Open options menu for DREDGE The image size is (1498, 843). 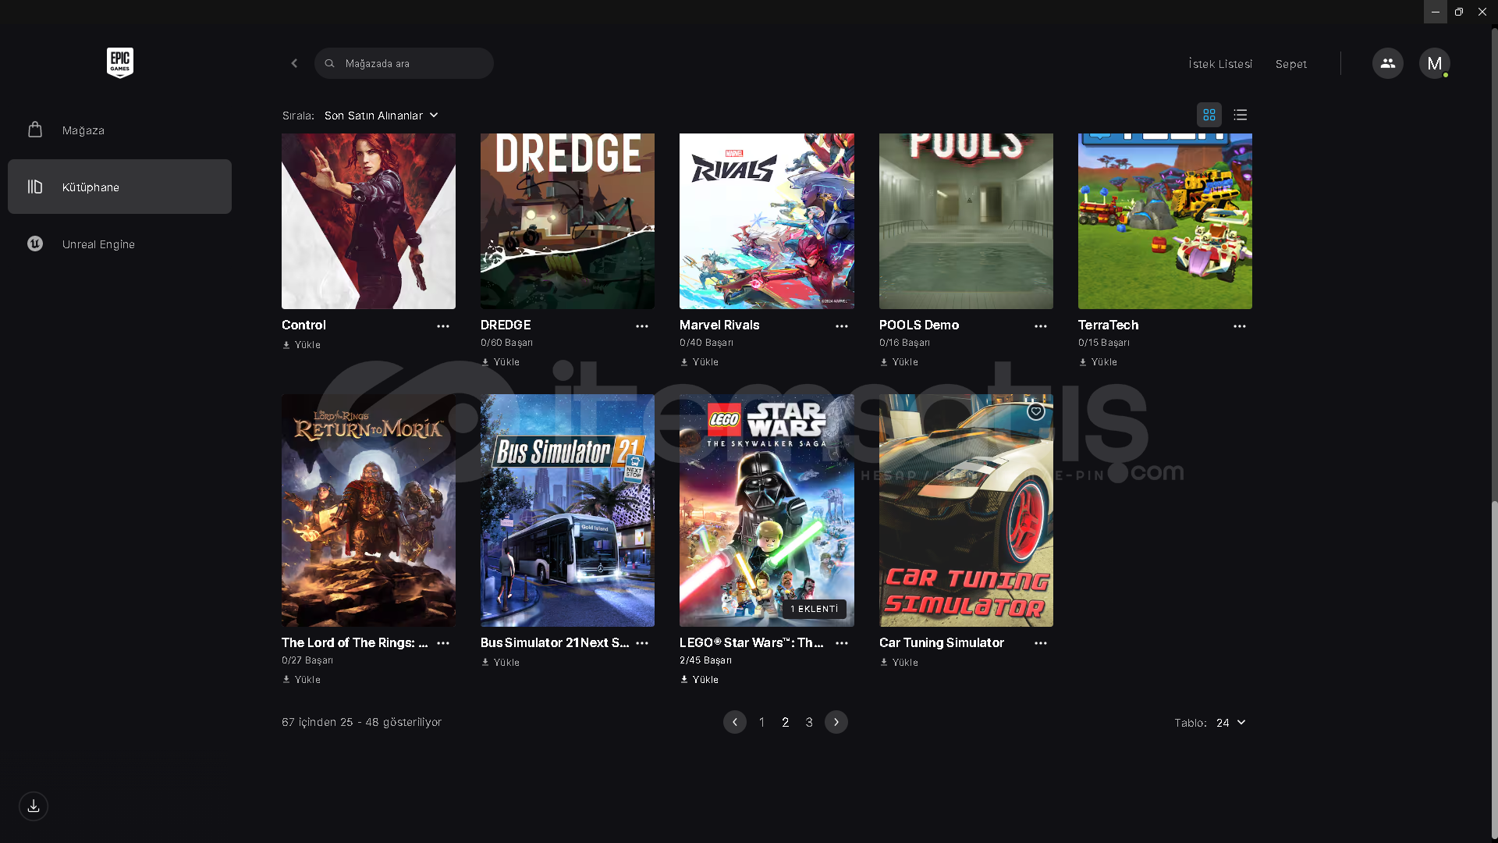tap(642, 326)
